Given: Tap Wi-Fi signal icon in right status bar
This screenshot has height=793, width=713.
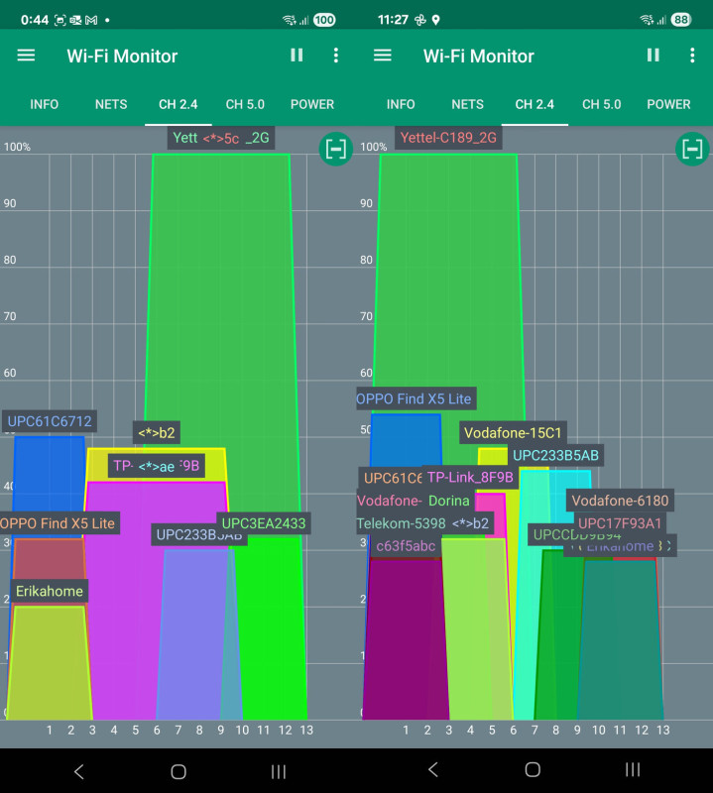Looking at the screenshot, I should 647,20.
